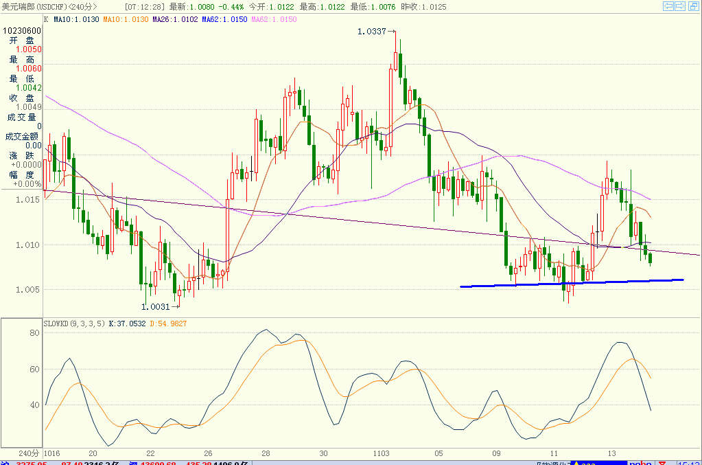Click the side panel high value 1.0060

(29, 69)
